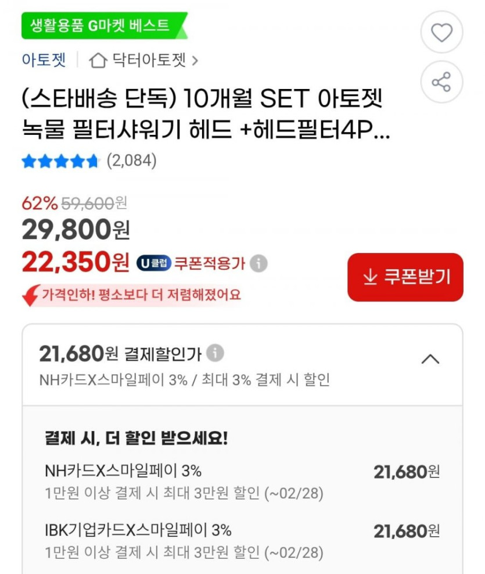View the 2,084 reviews count
The height and width of the screenshot is (574, 485).
point(131,161)
